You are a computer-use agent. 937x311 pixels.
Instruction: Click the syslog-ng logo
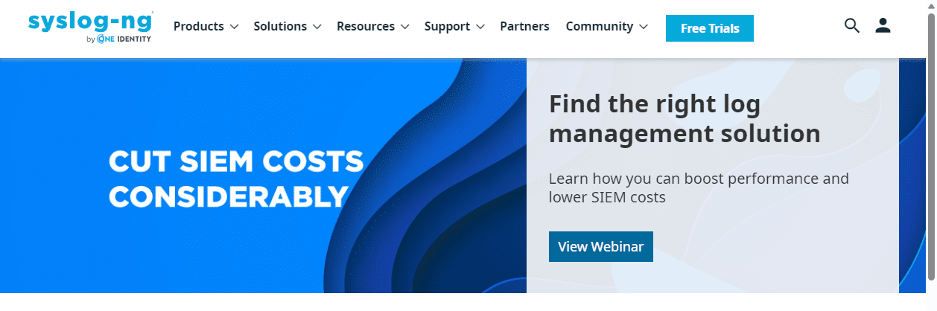pyautogui.click(x=90, y=21)
